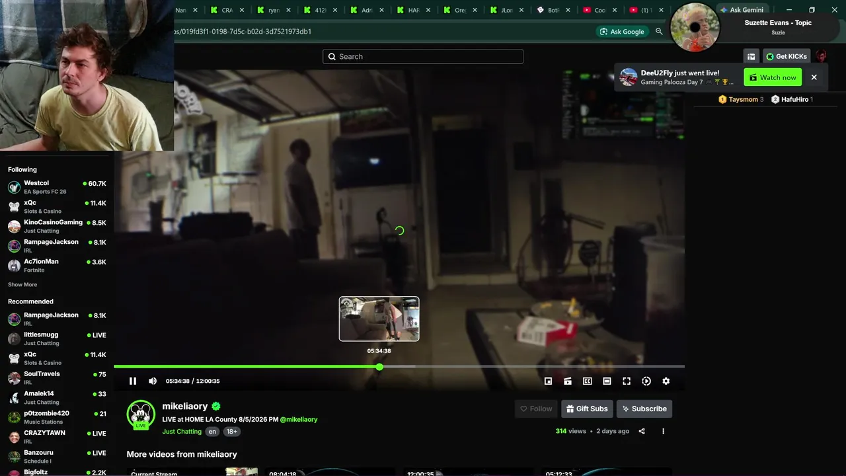This screenshot has height=476, width=846.
Task: Open the user profile avatar menu
Action: click(x=822, y=56)
